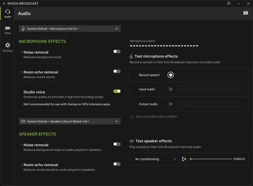This screenshot has height=186, width=253.
Task: Click the speaker test playback progress slider
Action: tap(211, 159)
